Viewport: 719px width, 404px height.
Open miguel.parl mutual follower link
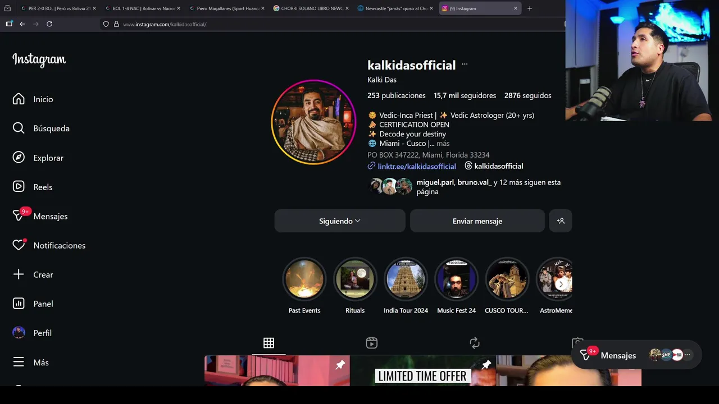coord(435,182)
